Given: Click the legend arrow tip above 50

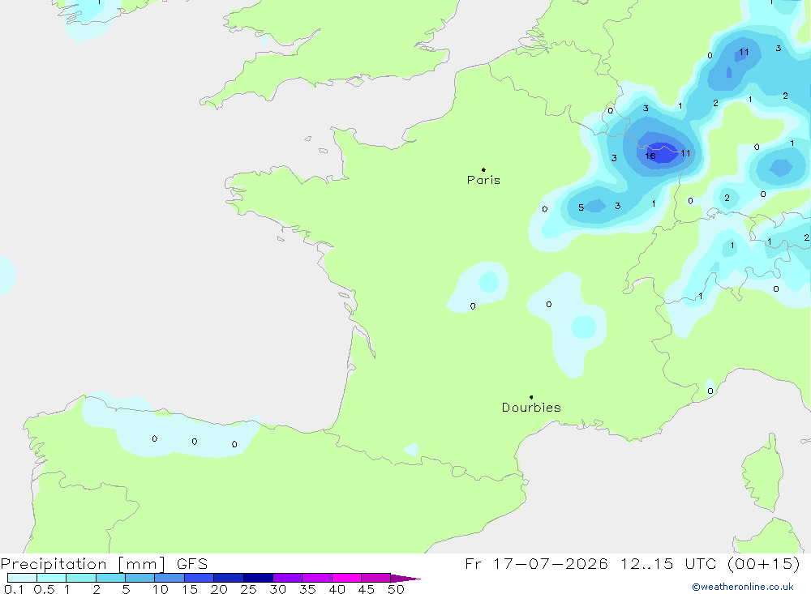Looking at the screenshot, I should [x=406, y=578].
